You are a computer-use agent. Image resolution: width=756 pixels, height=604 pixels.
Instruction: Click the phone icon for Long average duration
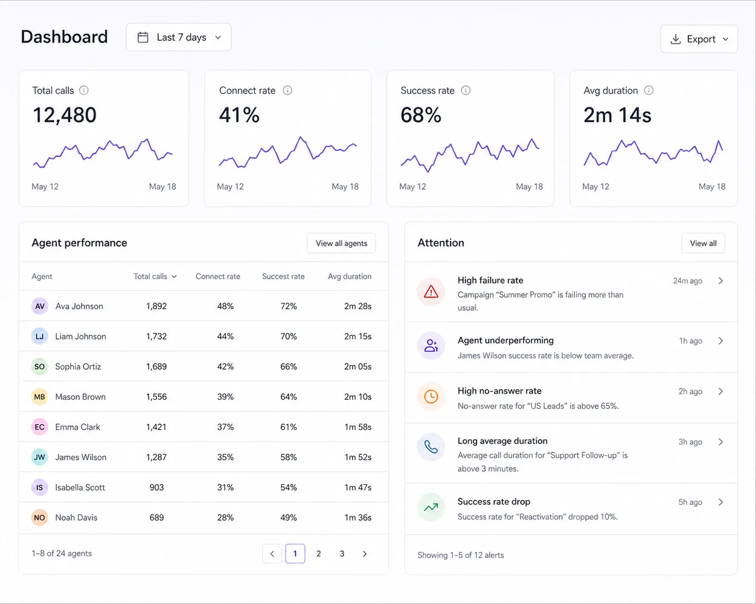point(431,447)
